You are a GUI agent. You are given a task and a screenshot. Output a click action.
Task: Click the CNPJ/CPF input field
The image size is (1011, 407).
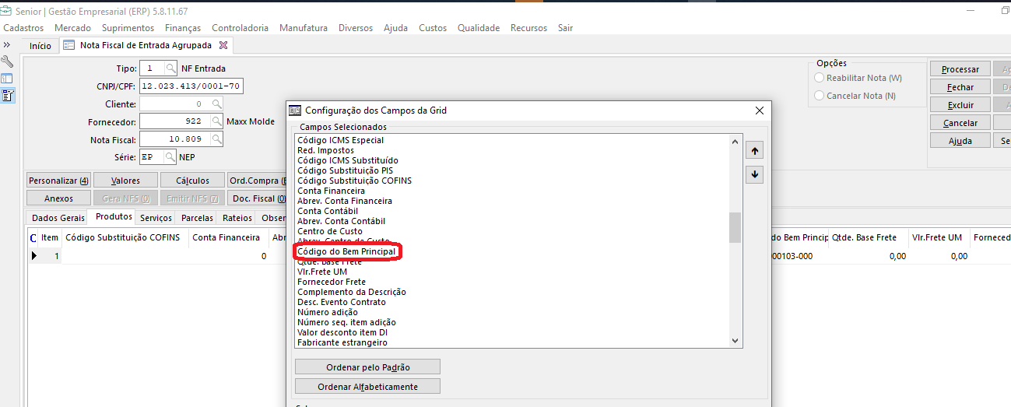click(191, 86)
